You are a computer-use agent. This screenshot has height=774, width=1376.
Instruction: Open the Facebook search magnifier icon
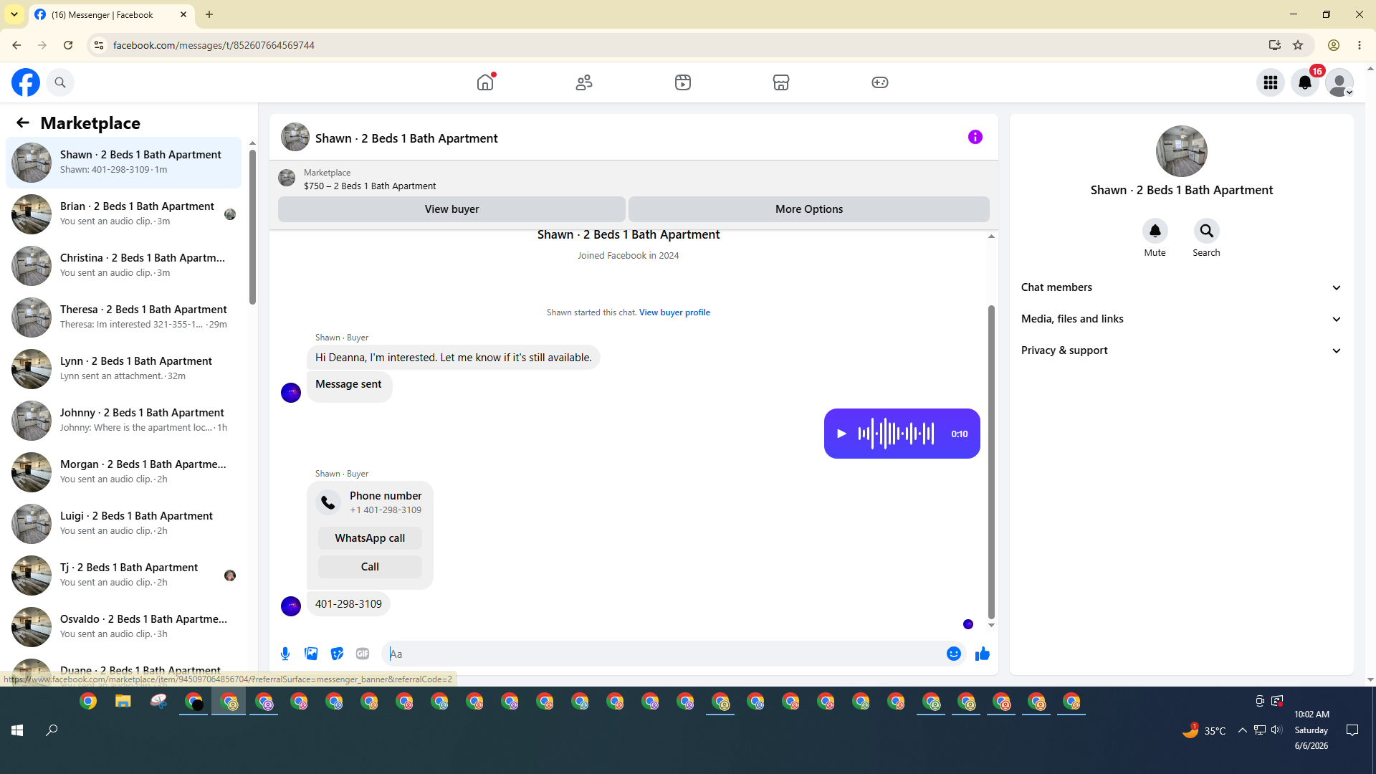[x=60, y=82]
